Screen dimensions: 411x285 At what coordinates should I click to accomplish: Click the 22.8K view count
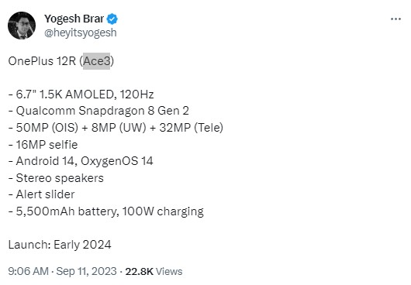(x=139, y=271)
